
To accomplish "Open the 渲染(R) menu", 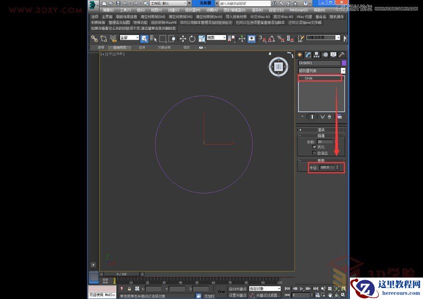I will click(257, 10).
